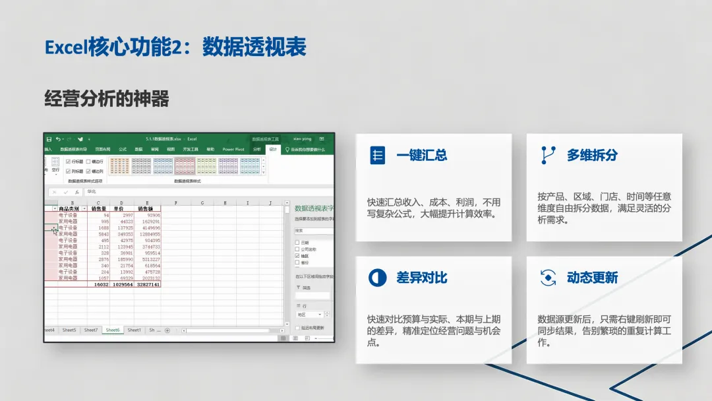
Task: Select the grand total cell 32827141
Action: (148, 284)
